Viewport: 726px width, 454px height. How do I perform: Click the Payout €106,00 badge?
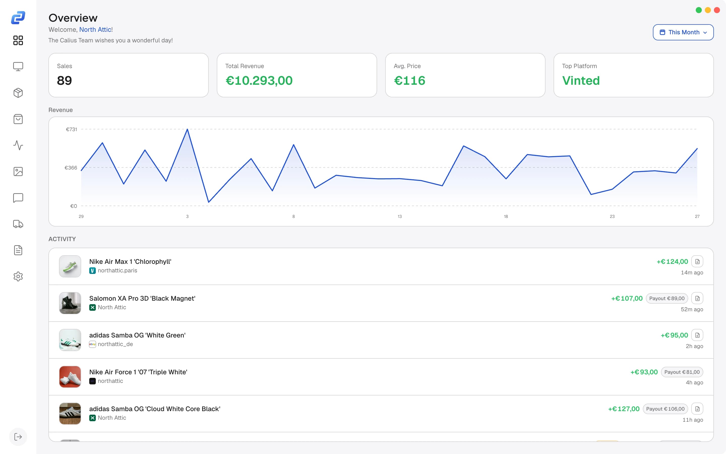point(665,409)
